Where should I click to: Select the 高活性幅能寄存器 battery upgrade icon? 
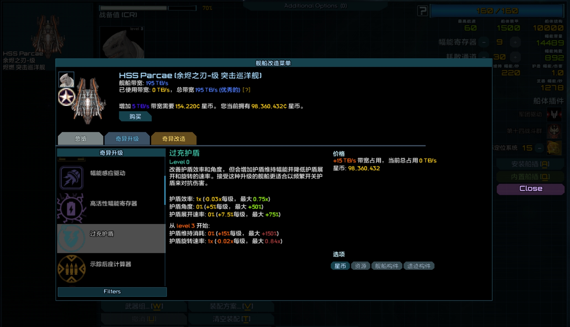click(x=71, y=208)
